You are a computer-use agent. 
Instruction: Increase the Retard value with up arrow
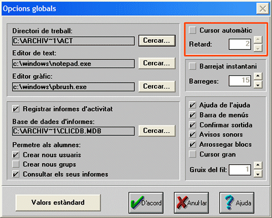pyautogui.click(x=258, y=40)
